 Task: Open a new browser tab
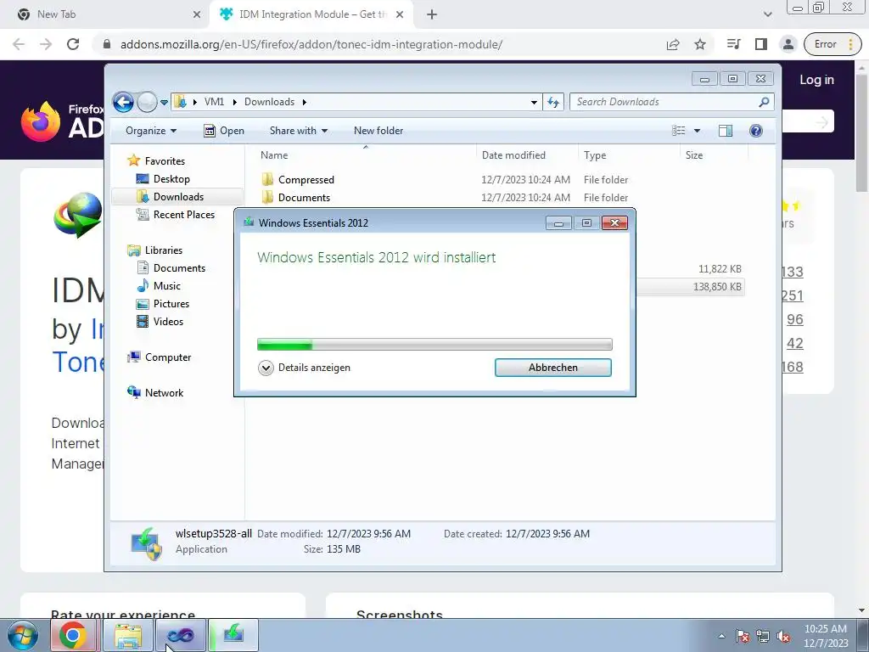click(432, 14)
